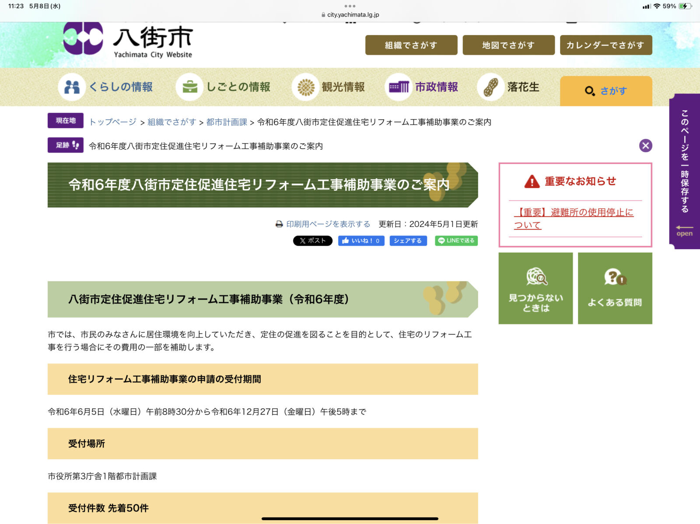Open 観光情報 sunflower icon section
This screenshot has height=524, width=700.
click(x=306, y=87)
